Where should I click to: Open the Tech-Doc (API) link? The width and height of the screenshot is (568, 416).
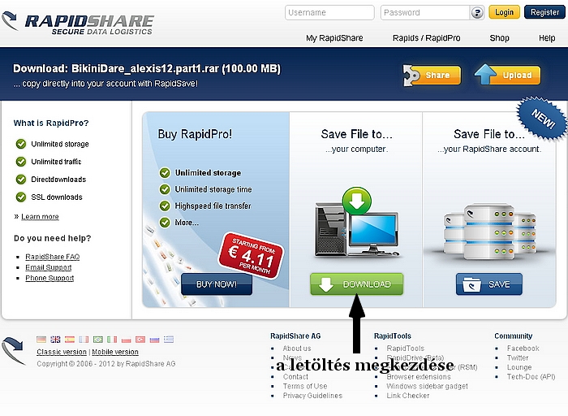[x=531, y=377]
